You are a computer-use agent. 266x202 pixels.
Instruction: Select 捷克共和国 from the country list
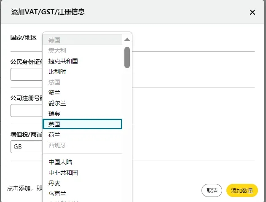[63, 61]
